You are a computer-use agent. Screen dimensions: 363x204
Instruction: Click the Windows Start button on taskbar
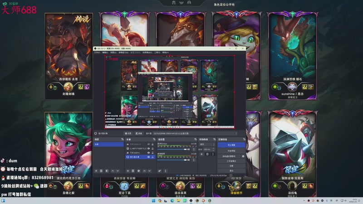coord(153,200)
